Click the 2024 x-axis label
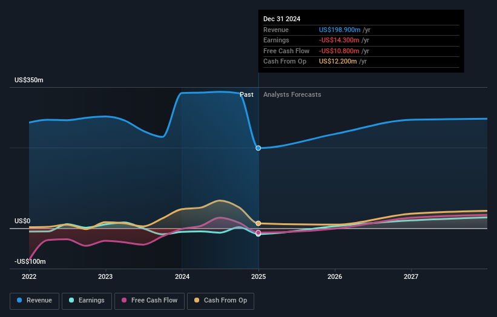 tap(182, 276)
